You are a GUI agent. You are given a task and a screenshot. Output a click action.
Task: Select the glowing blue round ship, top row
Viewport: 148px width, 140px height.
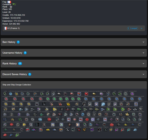pos(11,94)
